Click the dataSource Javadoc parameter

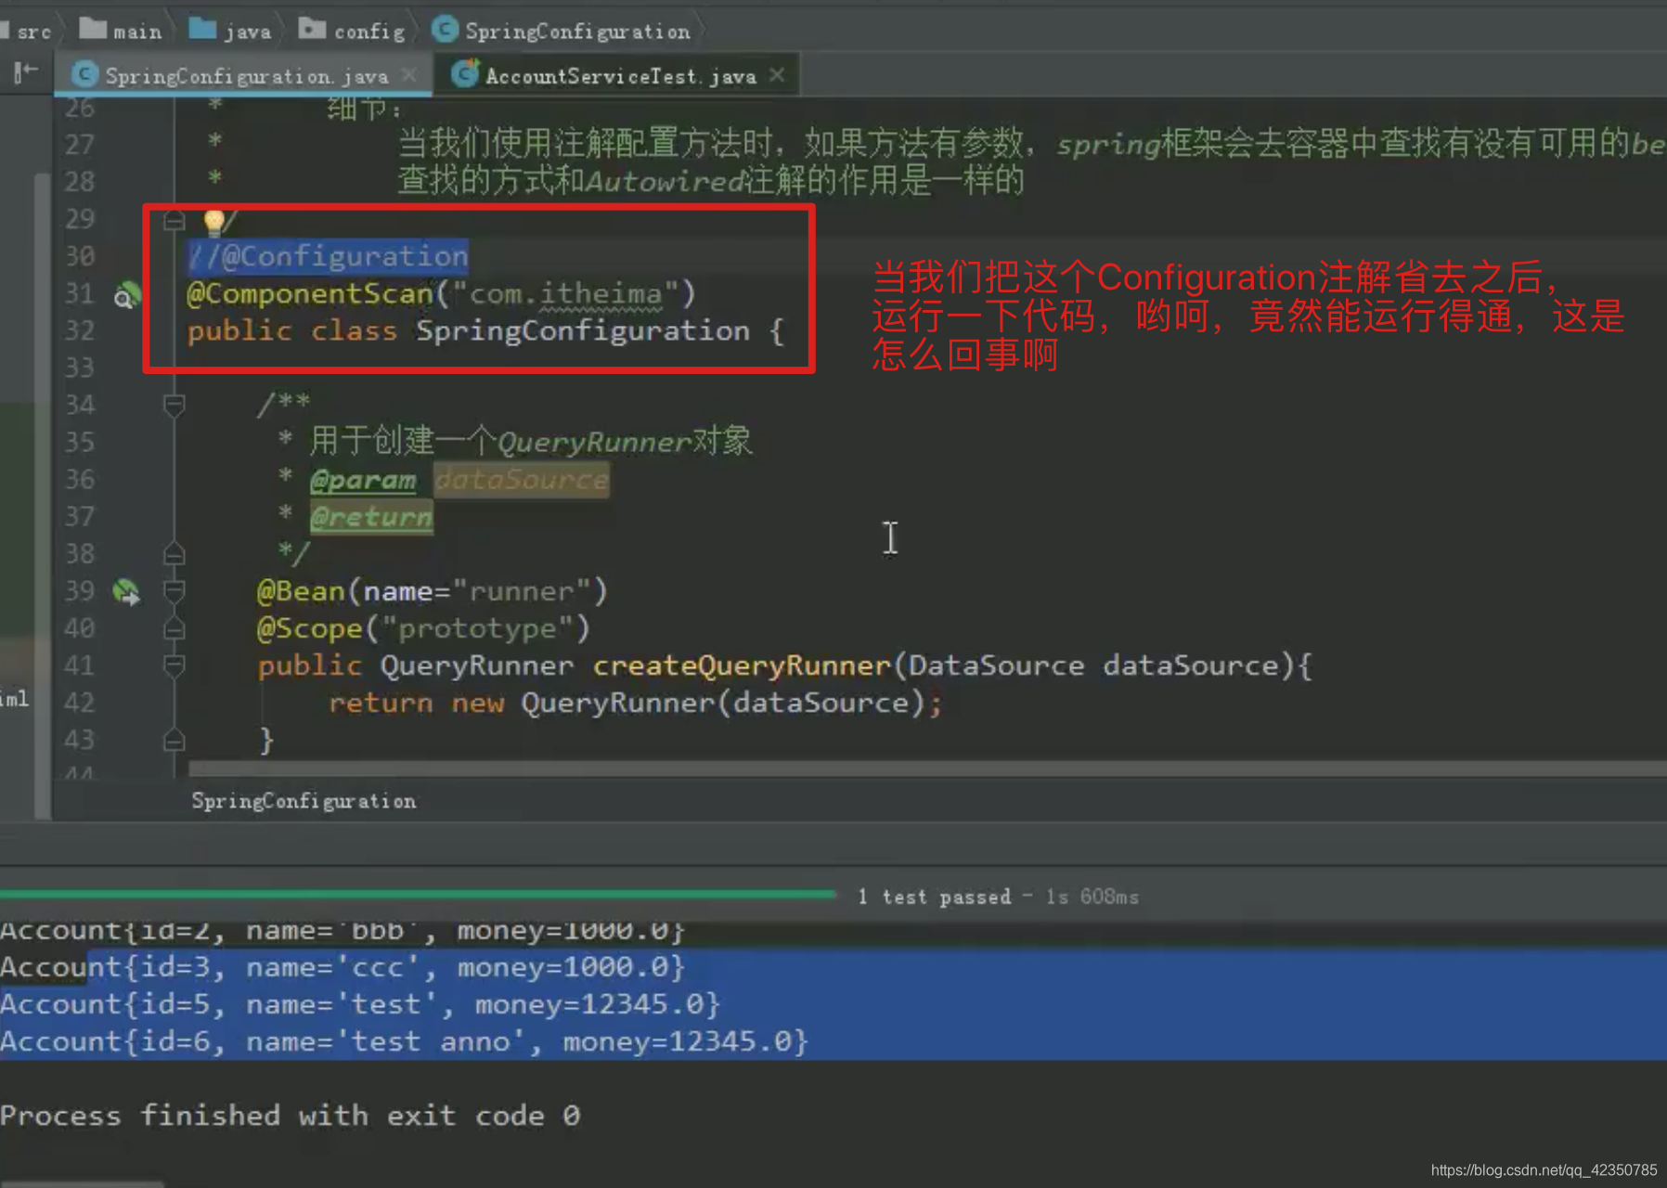coord(522,480)
